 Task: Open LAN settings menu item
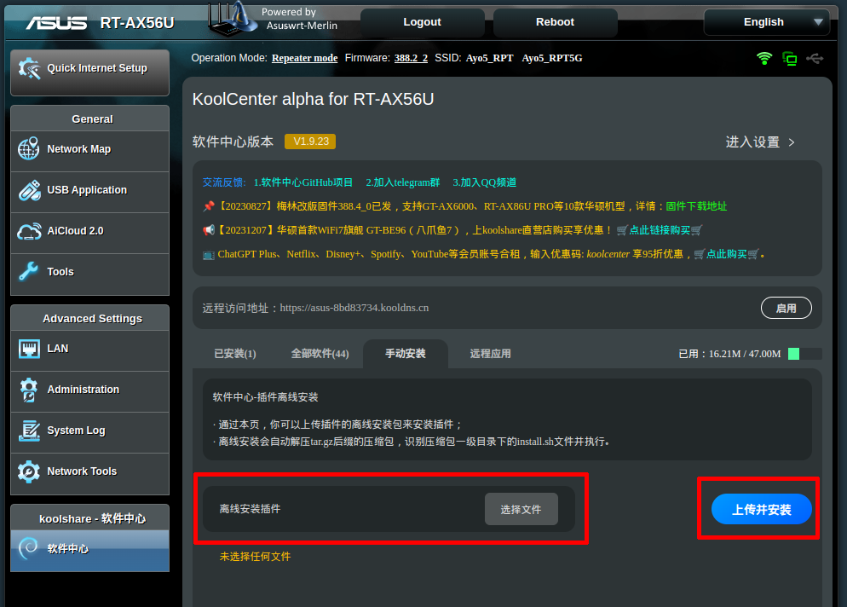point(89,349)
